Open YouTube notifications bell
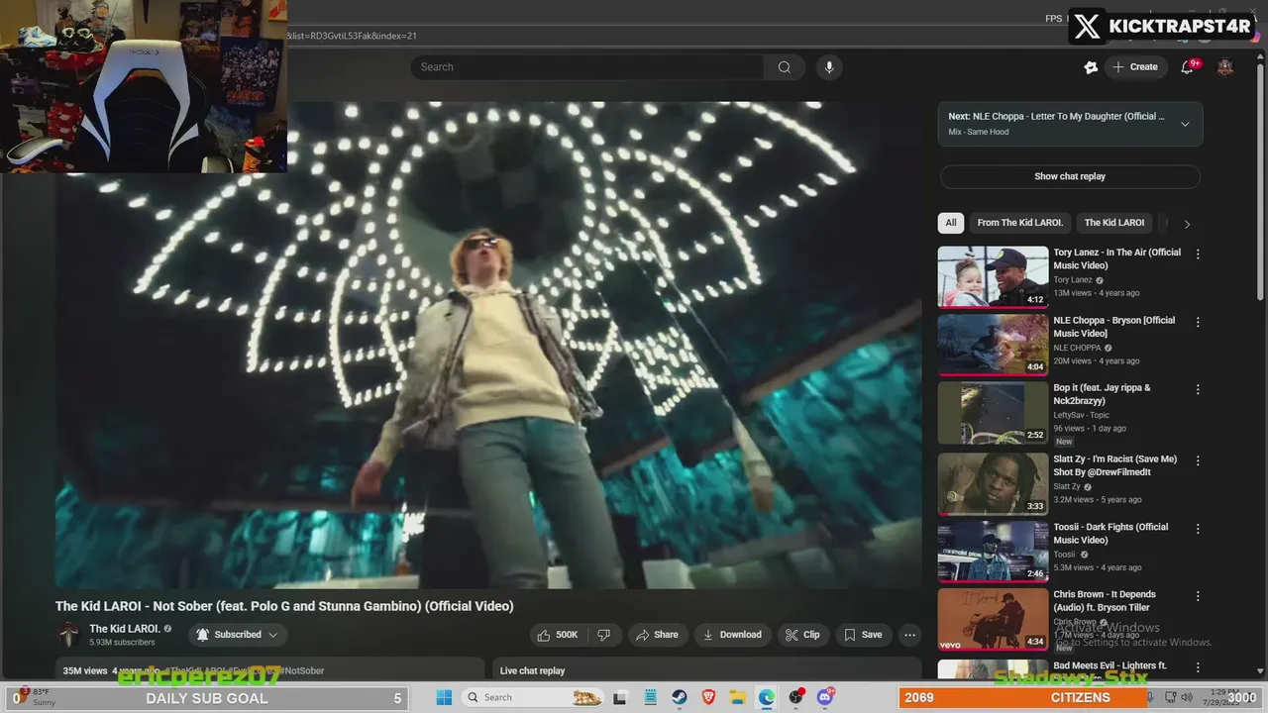Image resolution: width=1268 pixels, height=713 pixels. tap(1187, 67)
